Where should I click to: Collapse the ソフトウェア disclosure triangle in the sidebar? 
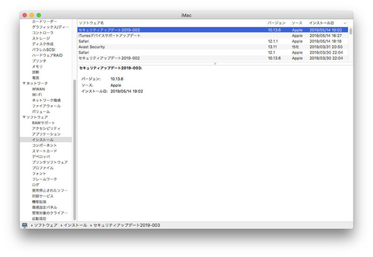point(24,117)
